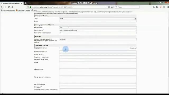Open a new tab with the plus button
Viewport: 169px width, 95px height.
tap(25, 3)
